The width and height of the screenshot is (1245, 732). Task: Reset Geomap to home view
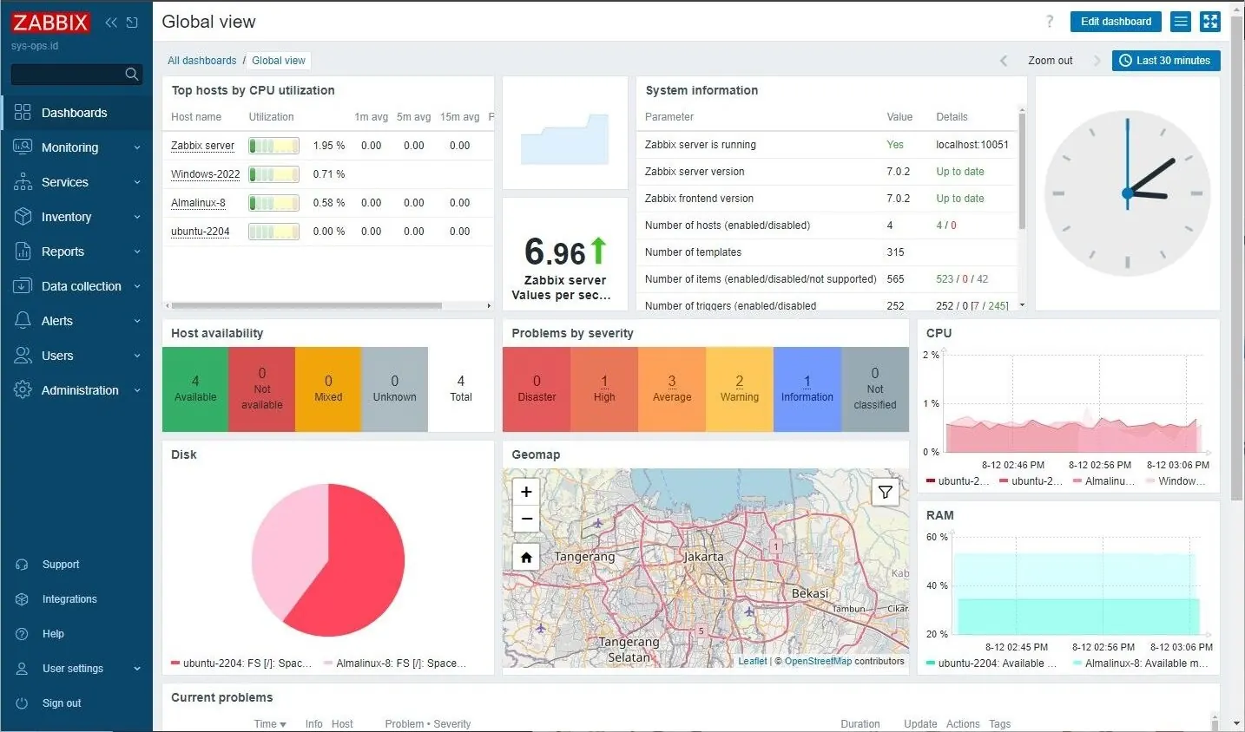click(526, 557)
